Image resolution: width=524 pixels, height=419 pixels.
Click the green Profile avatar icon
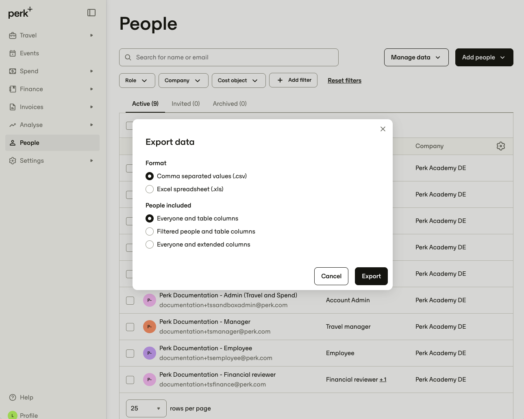coord(13,415)
